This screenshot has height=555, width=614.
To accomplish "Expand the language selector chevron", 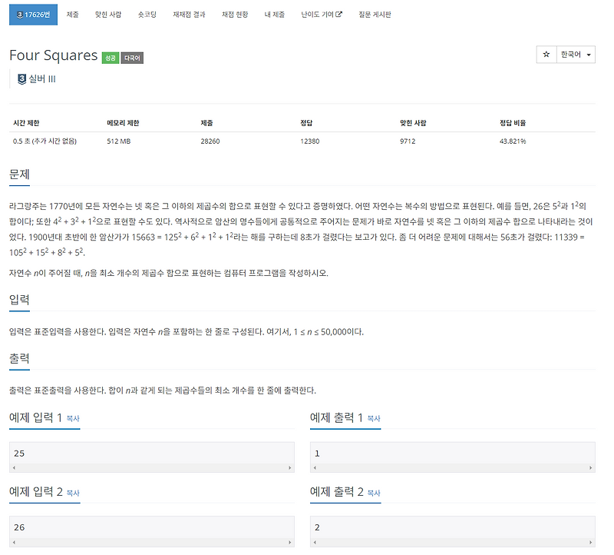I will 589,55.
